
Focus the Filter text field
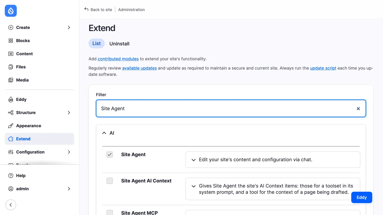pyautogui.click(x=231, y=108)
